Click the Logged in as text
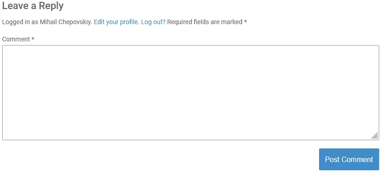The width and height of the screenshot is (381, 173). [x=20, y=22]
